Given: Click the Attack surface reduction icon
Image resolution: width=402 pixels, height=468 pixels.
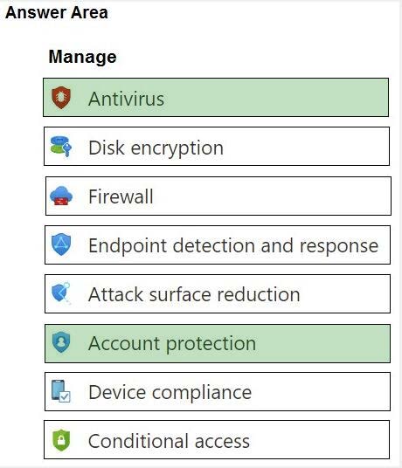Looking at the screenshot, I should pyautogui.click(x=61, y=293).
